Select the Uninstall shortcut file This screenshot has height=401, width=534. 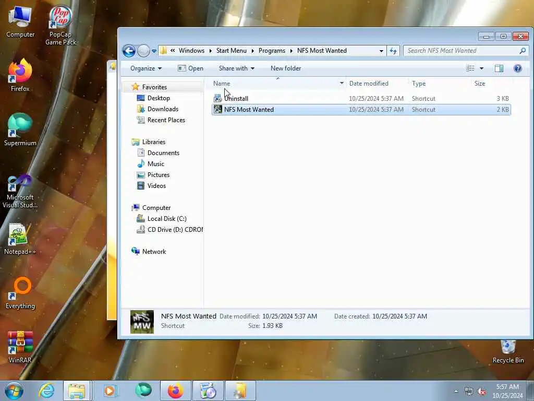[361, 99]
